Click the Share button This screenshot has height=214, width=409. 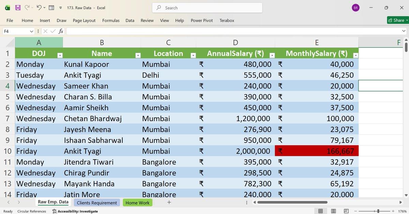coord(397,20)
